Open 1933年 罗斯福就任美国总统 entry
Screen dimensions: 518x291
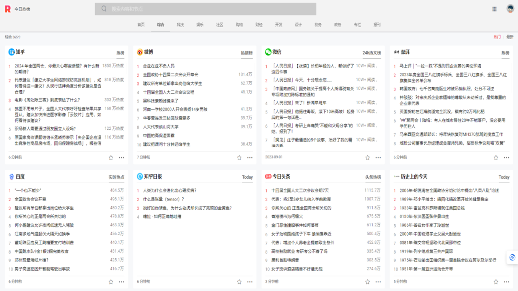click(x=432, y=208)
